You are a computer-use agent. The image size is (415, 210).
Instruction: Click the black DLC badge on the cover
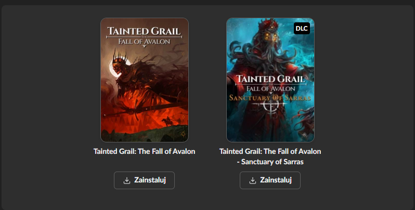302,28
